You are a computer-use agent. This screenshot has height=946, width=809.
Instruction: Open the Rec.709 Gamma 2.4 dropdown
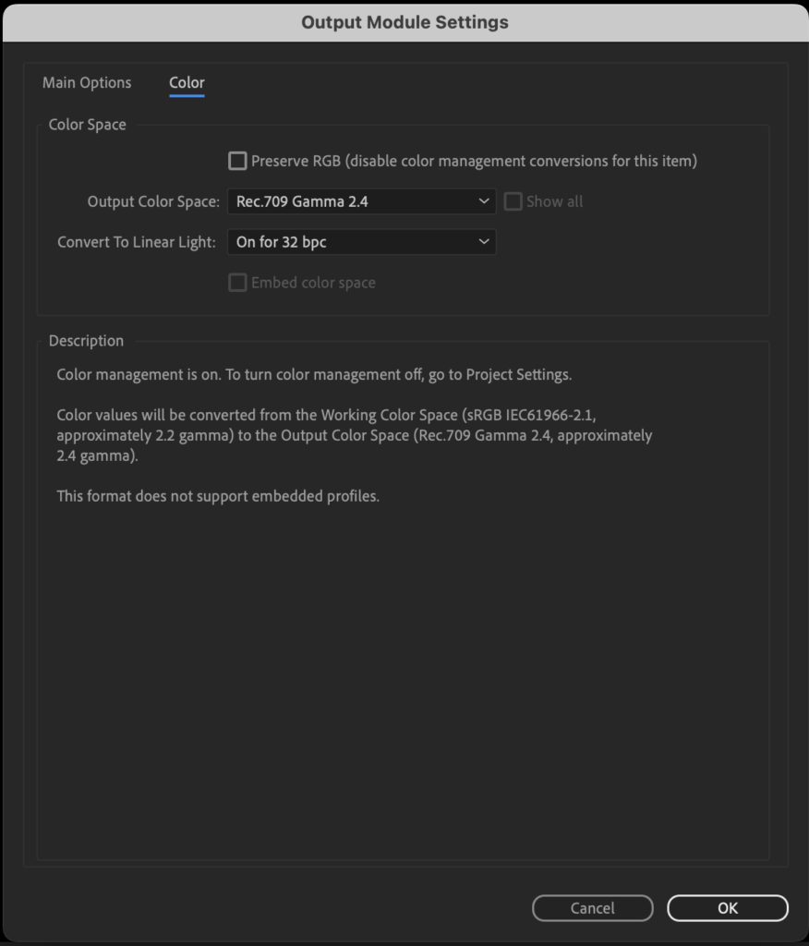(x=362, y=201)
